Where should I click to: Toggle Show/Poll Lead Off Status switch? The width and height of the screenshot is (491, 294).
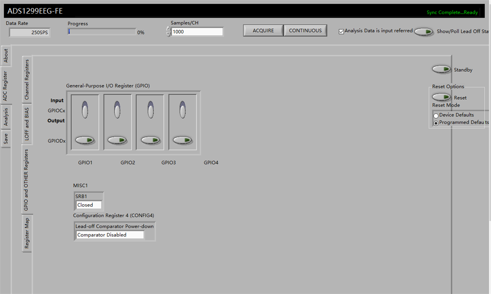click(x=424, y=32)
